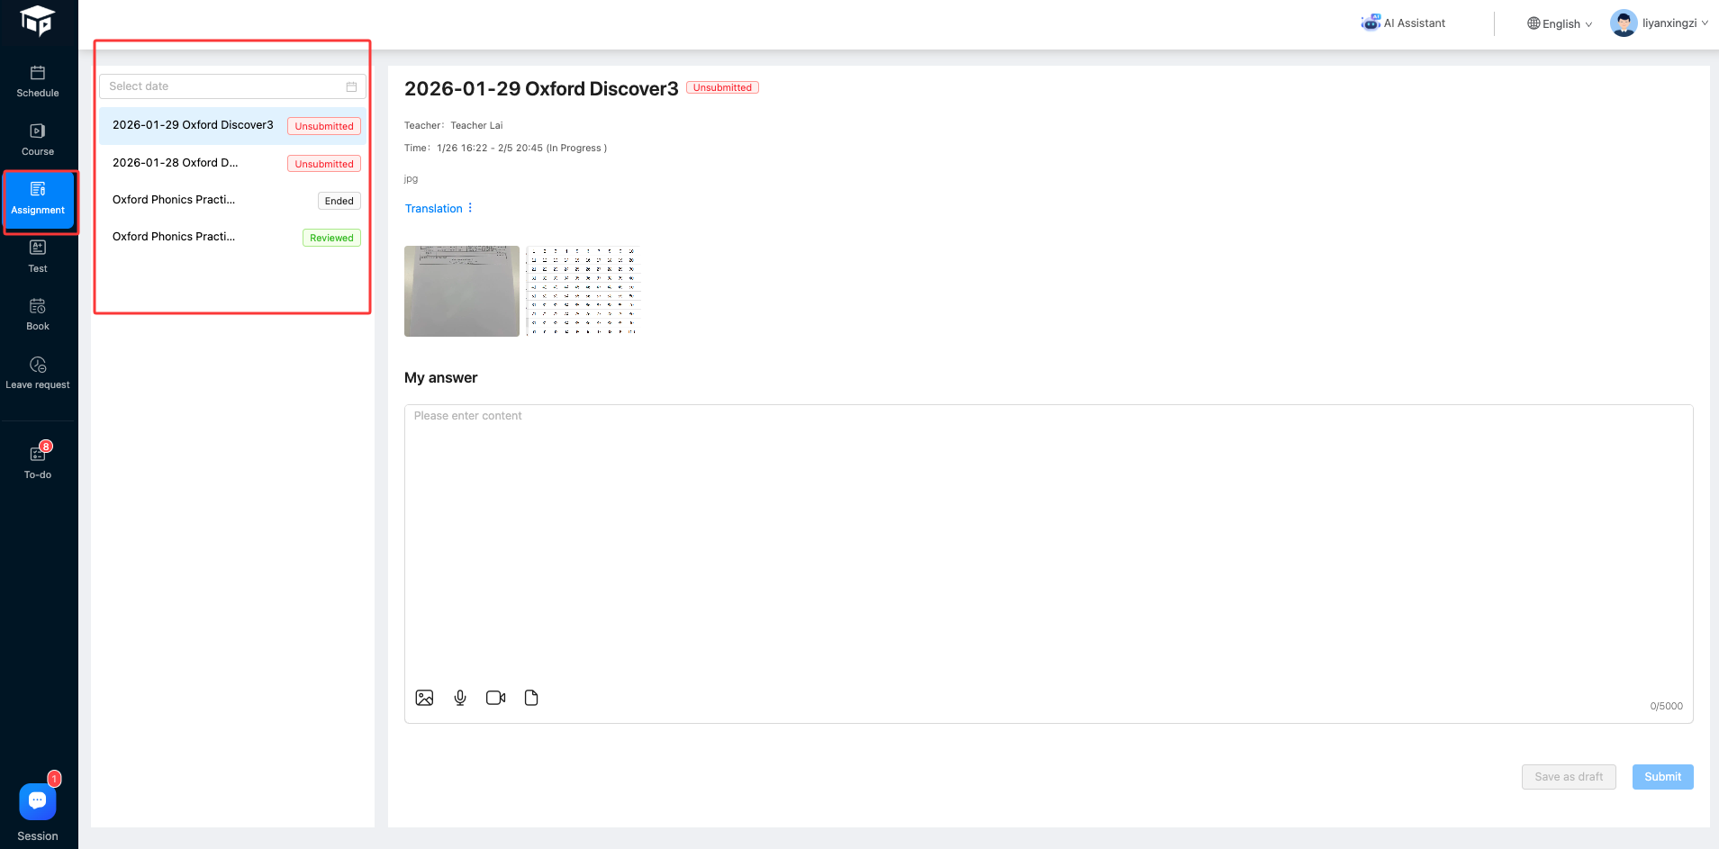Go to Course in the sidebar
Viewport: 1719px width, 849px height.
tap(38, 140)
